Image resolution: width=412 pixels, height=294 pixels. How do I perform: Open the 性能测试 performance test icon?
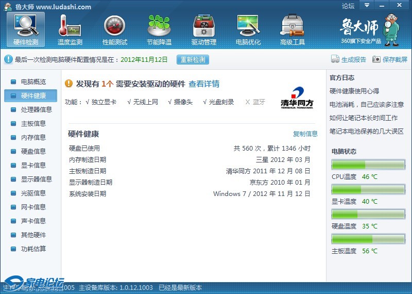pyautogui.click(x=114, y=26)
